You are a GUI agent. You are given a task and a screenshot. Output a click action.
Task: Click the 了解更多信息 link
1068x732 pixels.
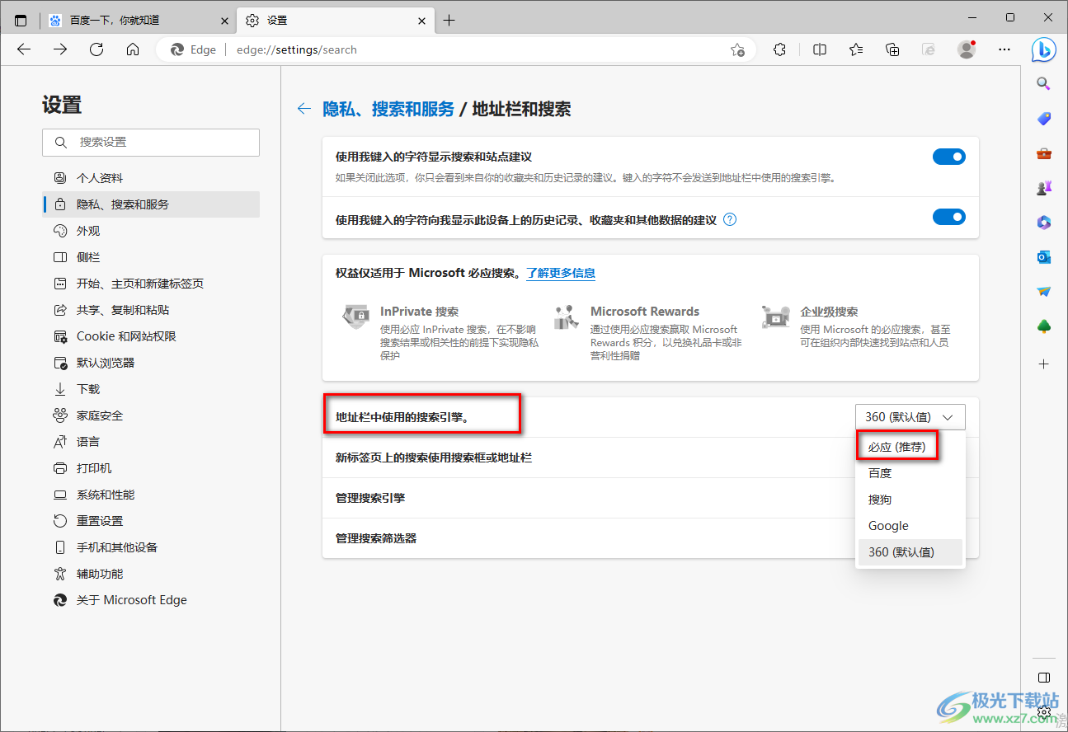coord(561,273)
